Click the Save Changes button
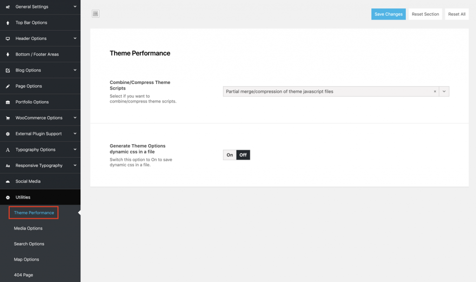The image size is (476, 282). pyautogui.click(x=388, y=14)
